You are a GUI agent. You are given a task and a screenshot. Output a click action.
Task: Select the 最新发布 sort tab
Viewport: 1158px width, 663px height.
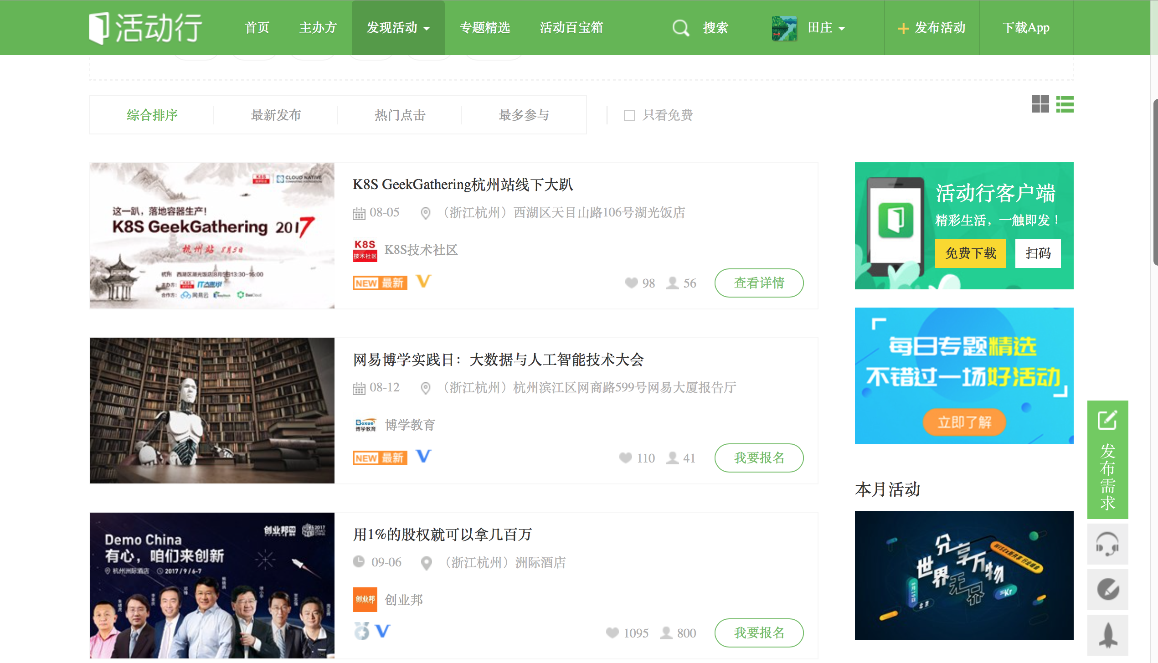point(276,115)
